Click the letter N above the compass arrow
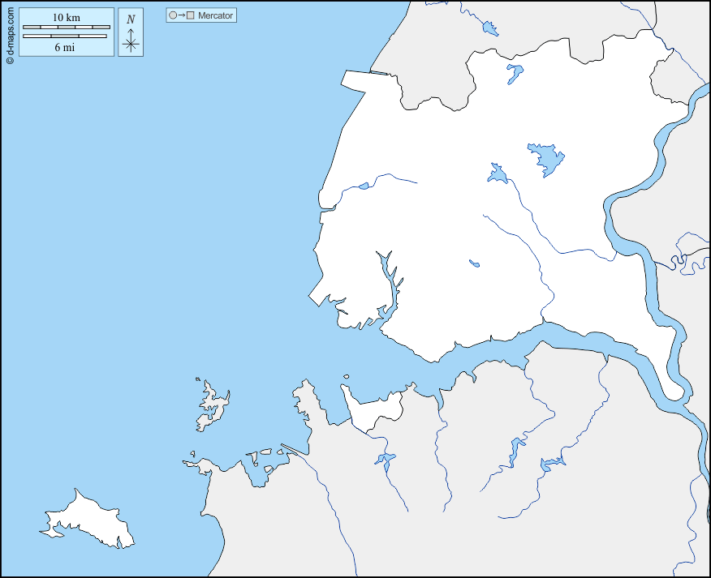The image size is (711, 578). pyautogui.click(x=131, y=19)
